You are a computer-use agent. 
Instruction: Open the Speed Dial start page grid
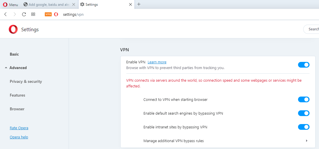coord(33,14)
